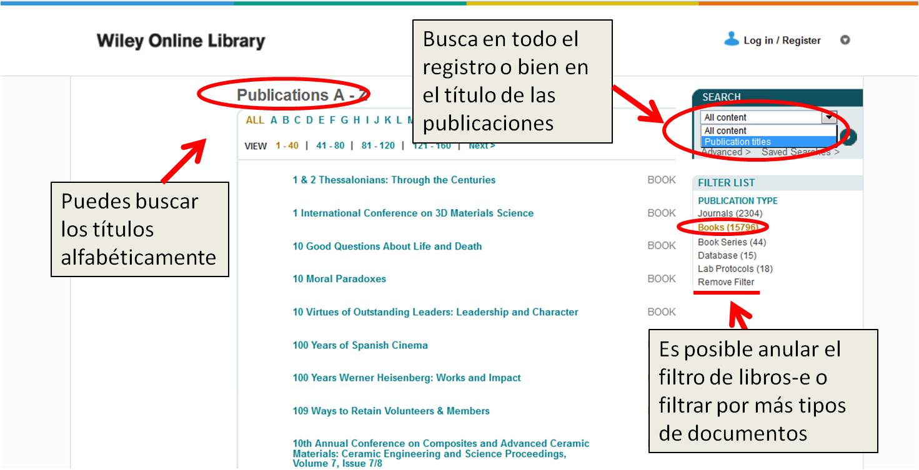
Task: Open '100 Years of Spanish Cinema'
Action: point(360,345)
